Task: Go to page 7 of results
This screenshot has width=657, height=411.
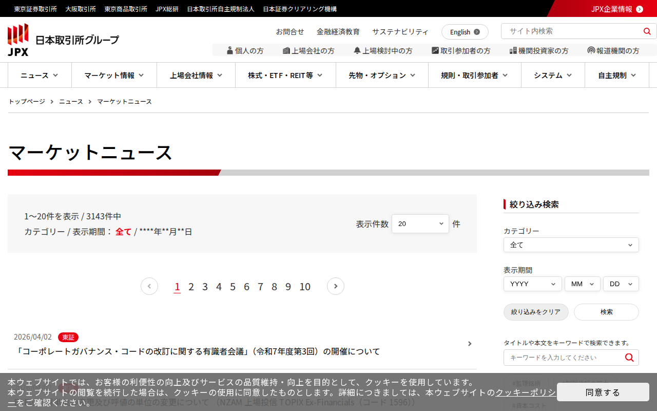Action: [x=260, y=287]
